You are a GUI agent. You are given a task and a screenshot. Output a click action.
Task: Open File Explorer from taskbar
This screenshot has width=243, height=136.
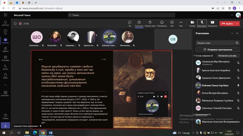point(27,133)
